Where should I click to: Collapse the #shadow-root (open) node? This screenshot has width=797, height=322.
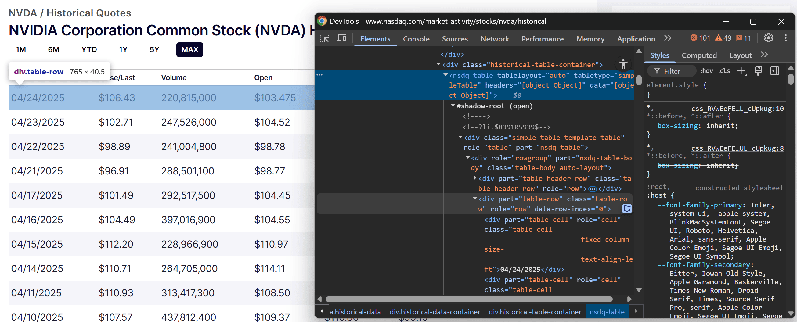[x=453, y=106]
